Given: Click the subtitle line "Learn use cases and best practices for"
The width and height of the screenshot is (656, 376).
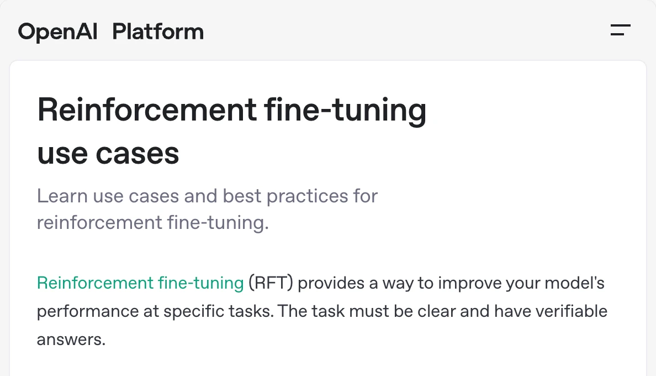Looking at the screenshot, I should pyautogui.click(x=207, y=196).
